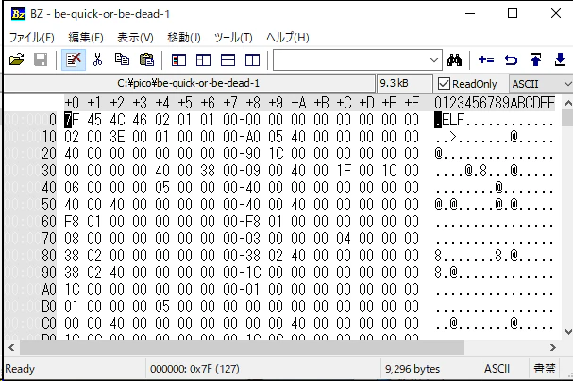Select byte 3E in row 10
573x381 pixels.
(x=117, y=137)
